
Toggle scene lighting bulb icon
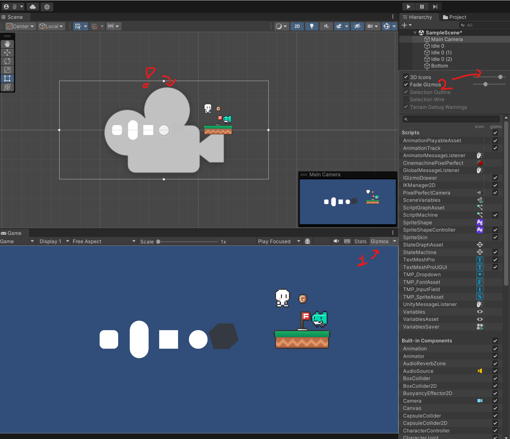pos(311,26)
